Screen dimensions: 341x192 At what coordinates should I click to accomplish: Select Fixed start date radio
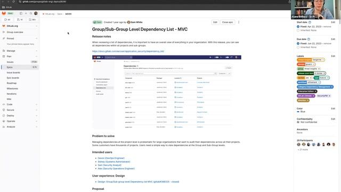(x=298, y=27)
